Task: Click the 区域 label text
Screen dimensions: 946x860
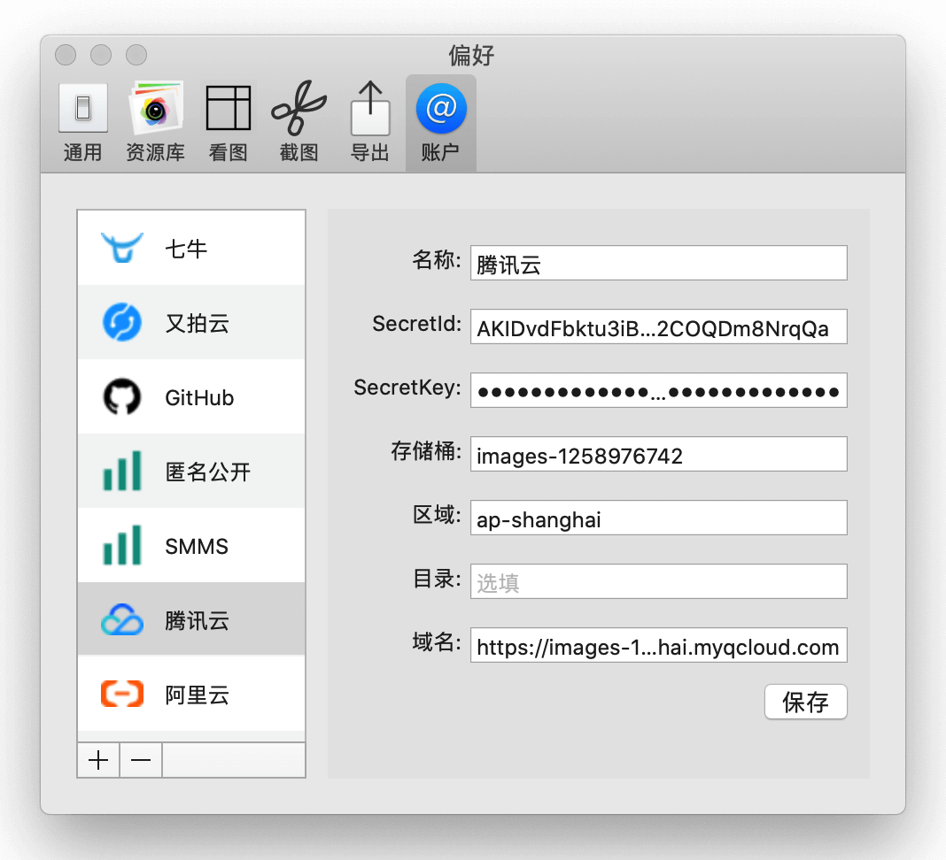Action: point(437,515)
